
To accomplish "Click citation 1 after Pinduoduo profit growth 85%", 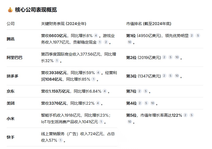I will click(93, 79).
